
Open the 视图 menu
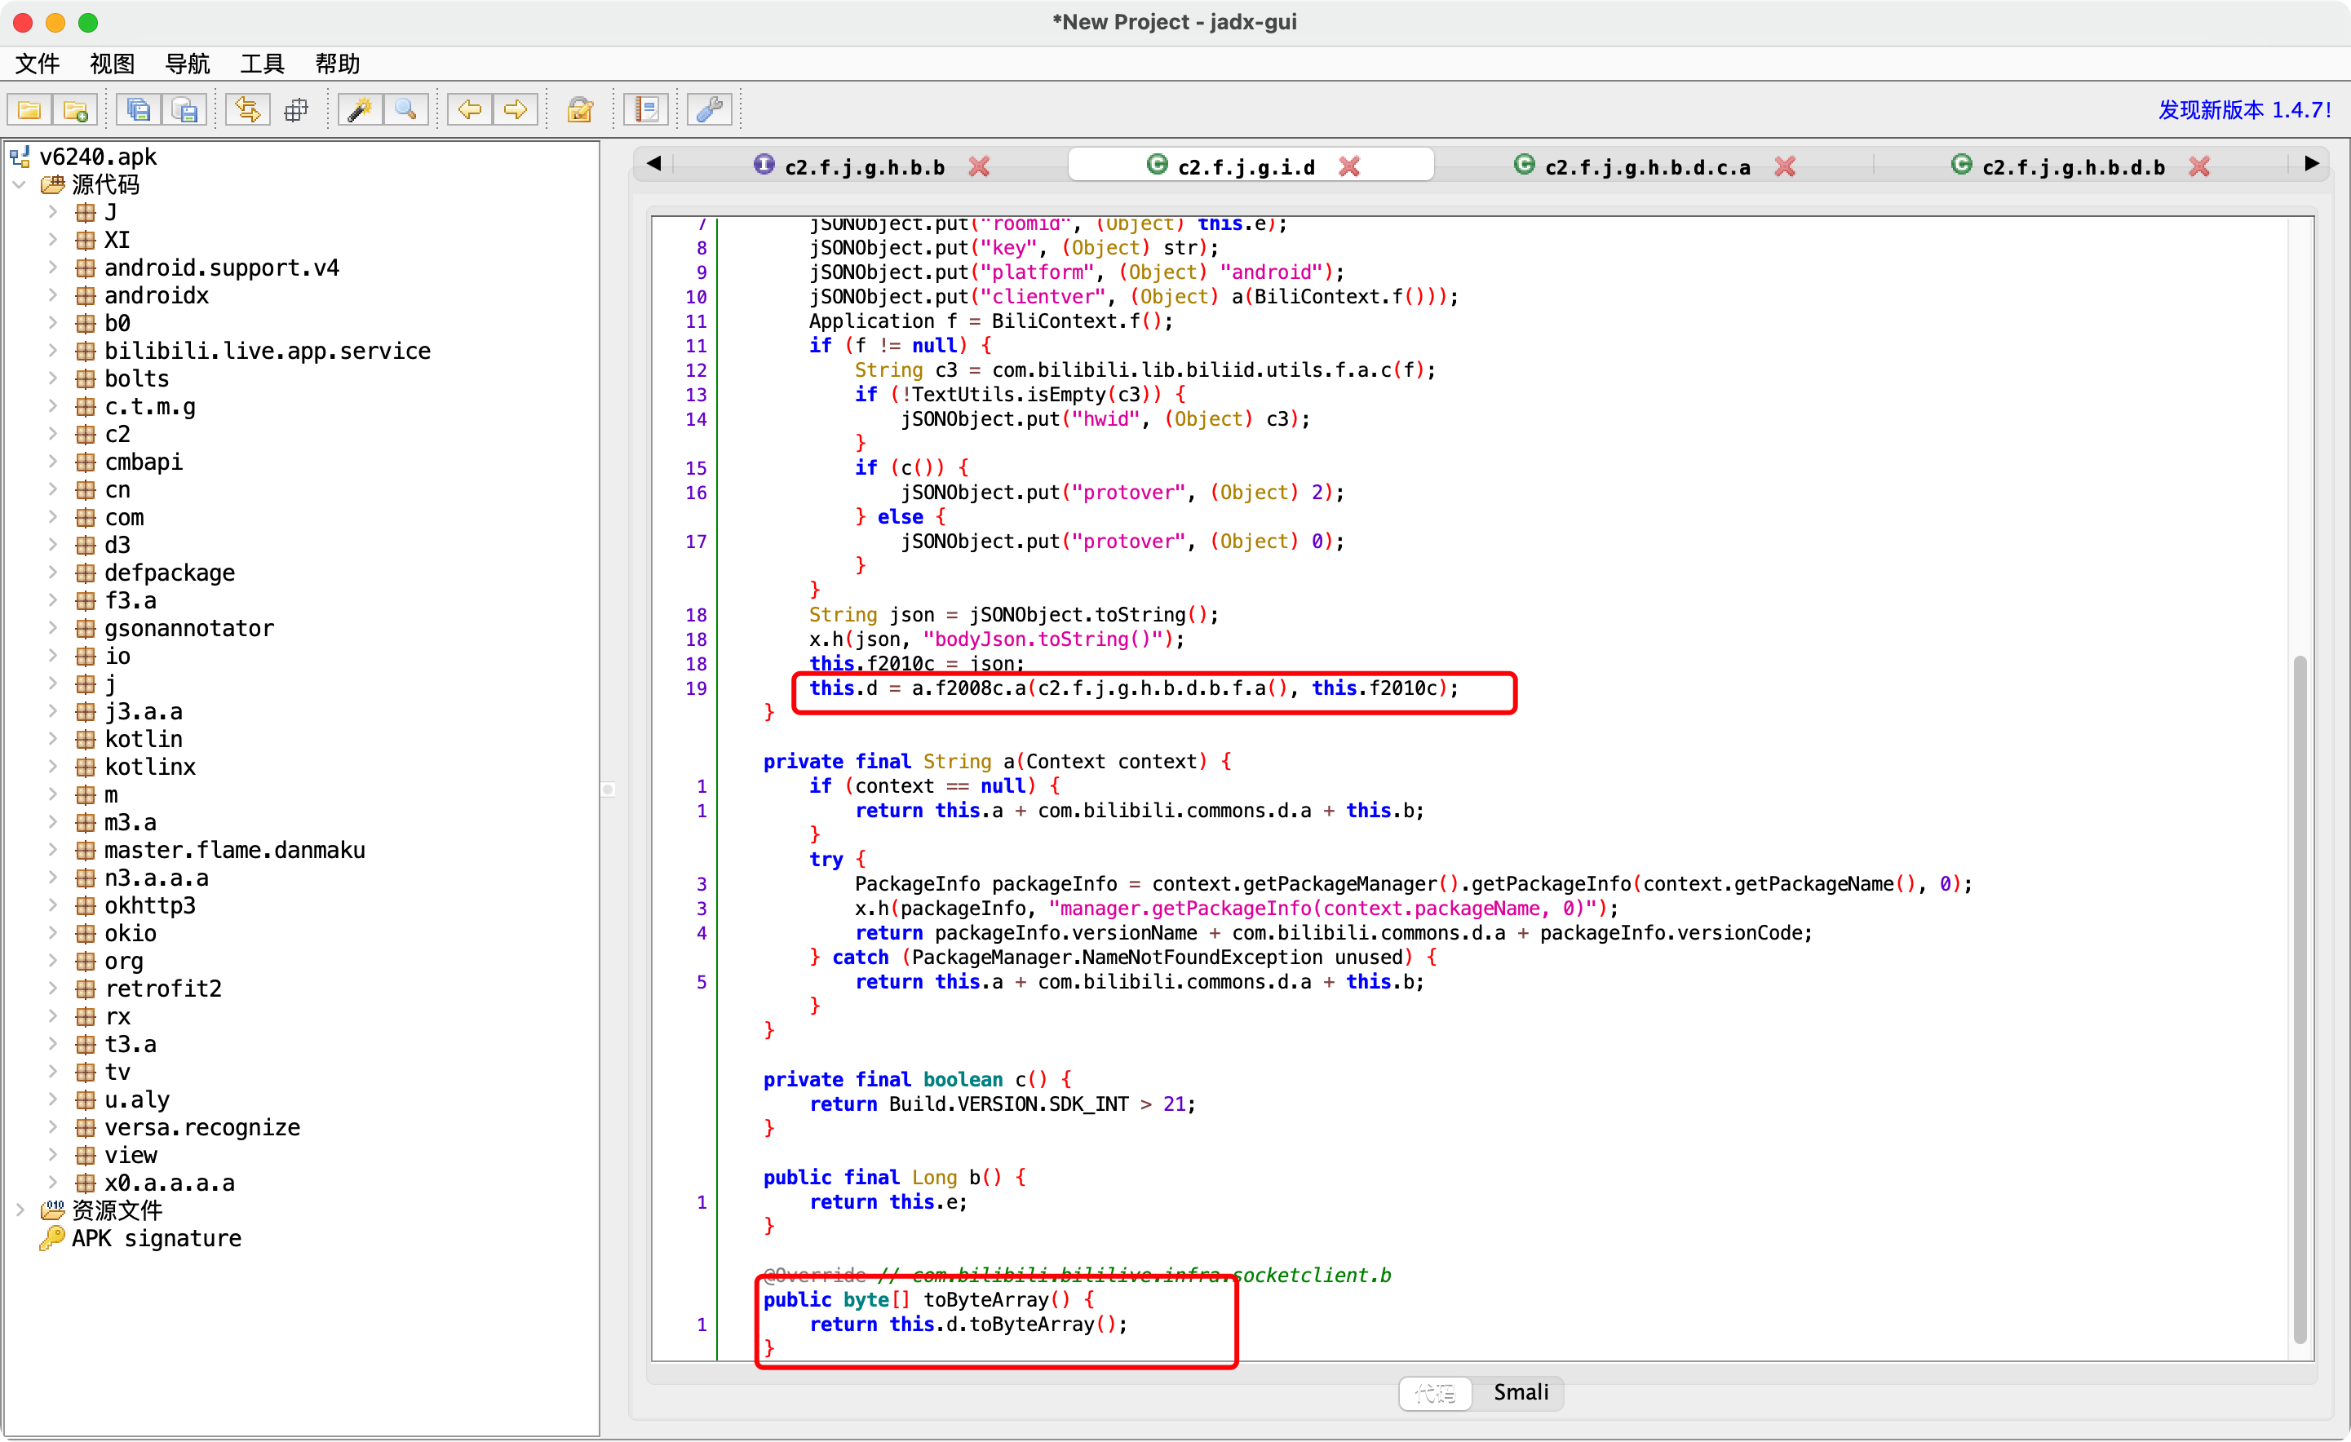point(113,64)
